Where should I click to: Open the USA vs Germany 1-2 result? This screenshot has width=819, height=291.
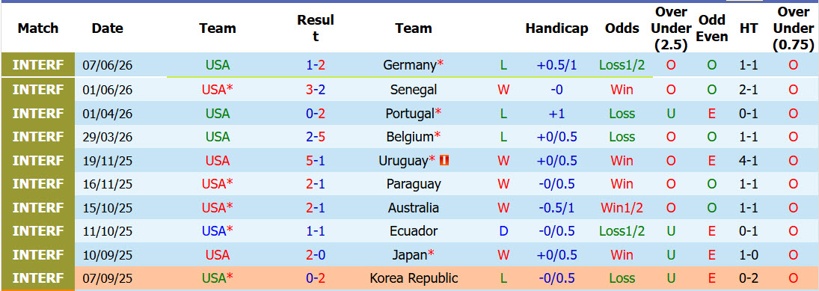(316, 65)
